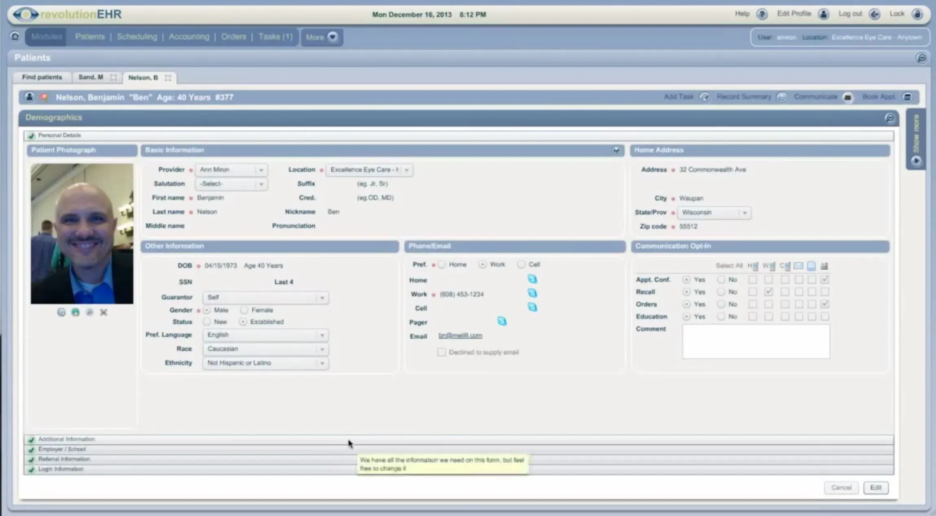
Task: Open the Scheduling menu
Action: (x=137, y=36)
